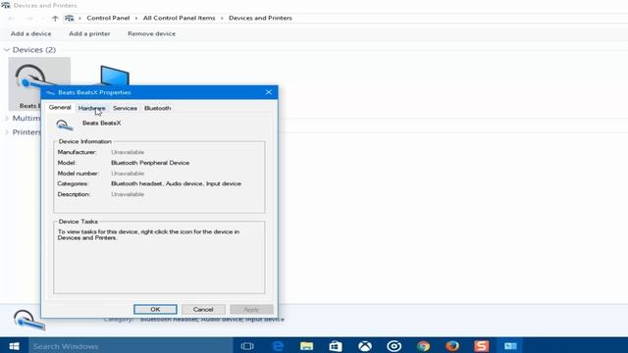Image resolution: width=628 pixels, height=353 pixels.
Task: Click the back navigation arrow
Action: tap(11, 18)
